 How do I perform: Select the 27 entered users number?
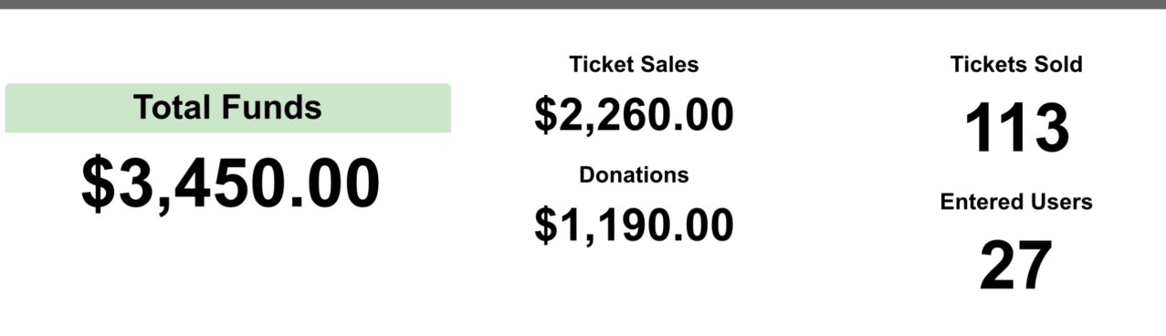(1016, 266)
